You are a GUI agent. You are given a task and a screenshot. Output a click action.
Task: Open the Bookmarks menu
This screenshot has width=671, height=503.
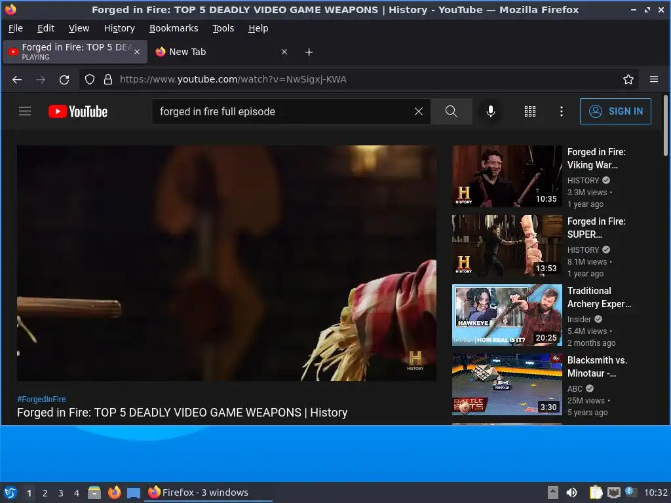(173, 28)
